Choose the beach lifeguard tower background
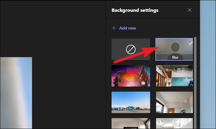Viewport: 216px width, 129px height. tap(131, 102)
